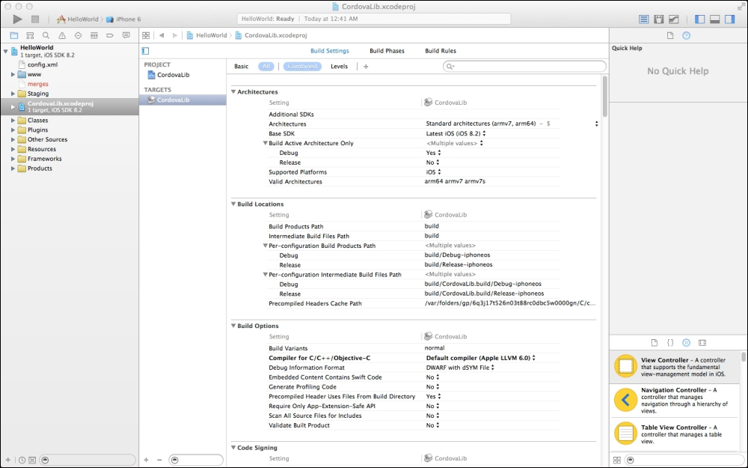Image resolution: width=748 pixels, height=468 pixels.
Task: Open the related items grid menu
Action: tap(146, 35)
